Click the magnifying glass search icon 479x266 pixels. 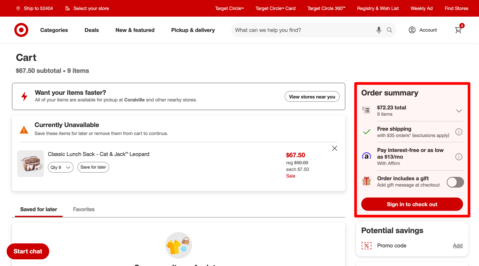coord(390,30)
